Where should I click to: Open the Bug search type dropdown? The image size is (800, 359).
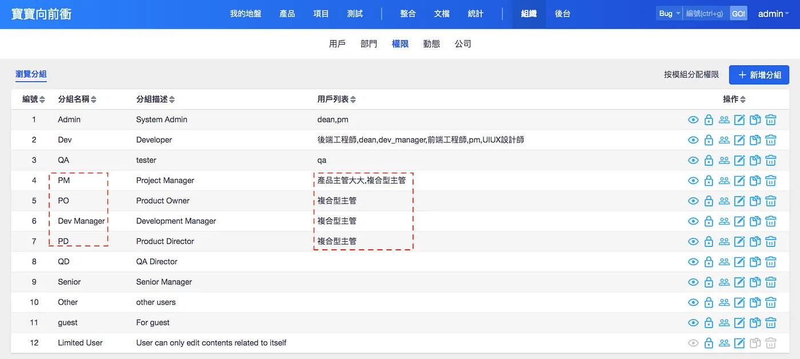click(669, 14)
